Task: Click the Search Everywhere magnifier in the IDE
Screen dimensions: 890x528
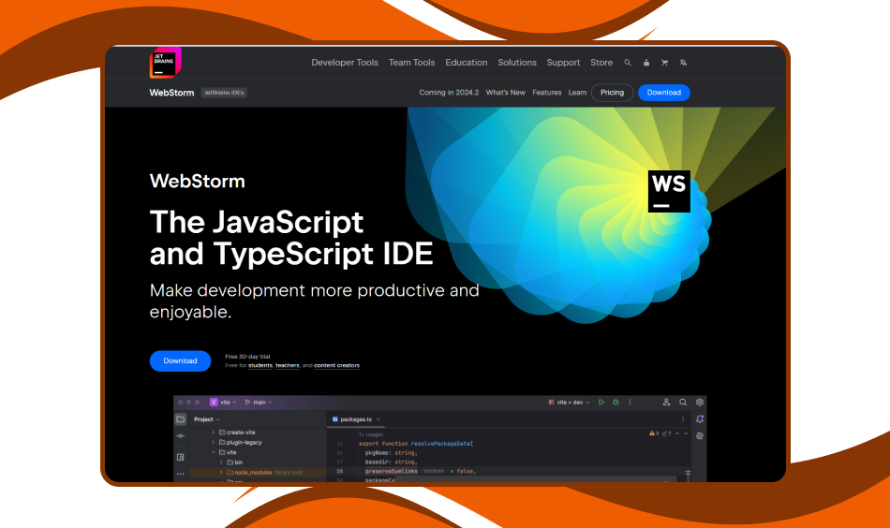Action: (x=683, y=403)
